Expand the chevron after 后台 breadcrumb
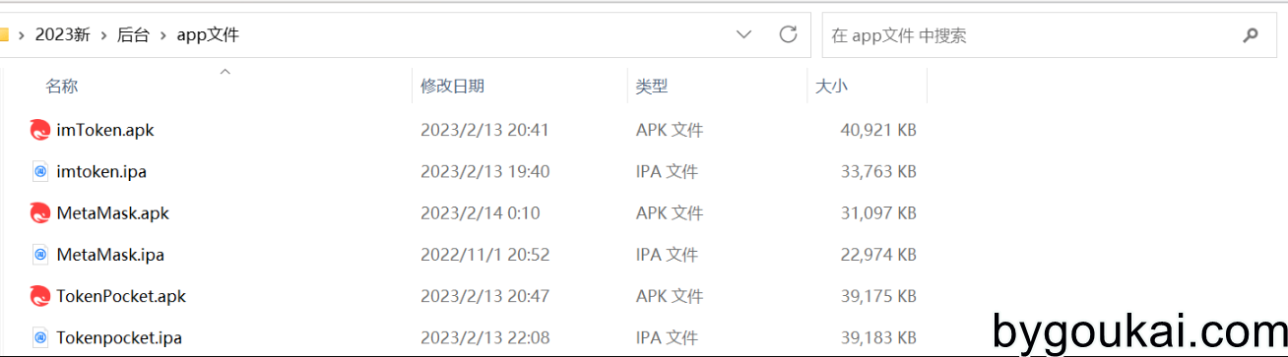This screenshot has width=1288, height=357. (x=163, y=35)
